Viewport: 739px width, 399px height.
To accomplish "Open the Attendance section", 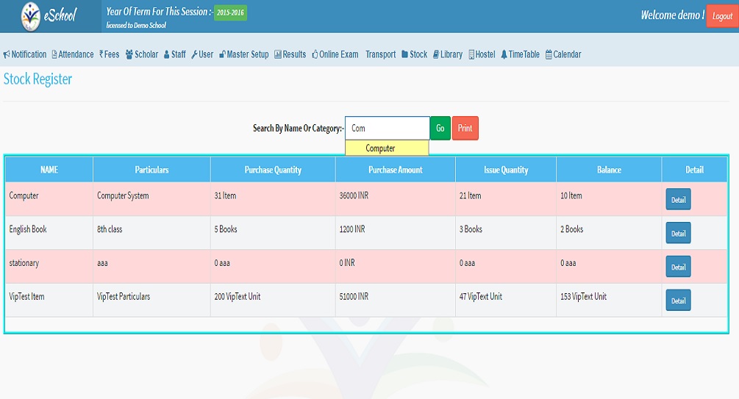I will pos(73,54).
